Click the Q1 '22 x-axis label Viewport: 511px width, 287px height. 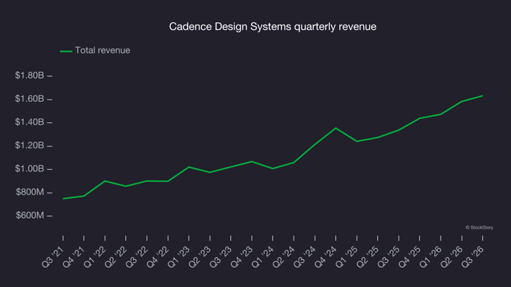[x=94, y=257]
